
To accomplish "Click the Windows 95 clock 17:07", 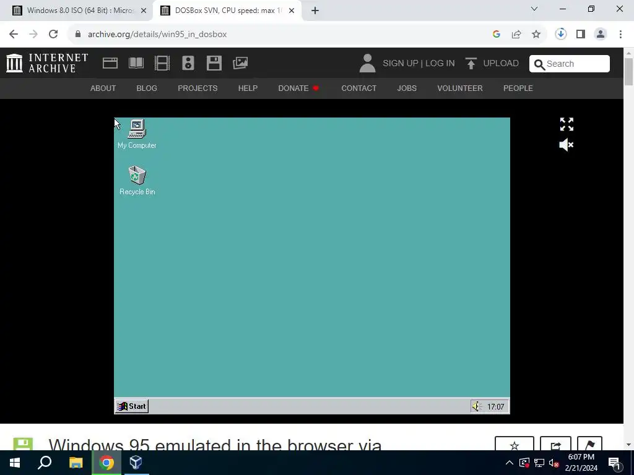I will [495, 407].
